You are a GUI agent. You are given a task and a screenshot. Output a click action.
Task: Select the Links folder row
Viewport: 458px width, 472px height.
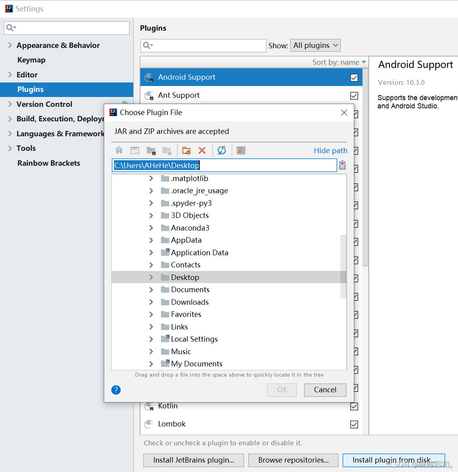(229, 327)
